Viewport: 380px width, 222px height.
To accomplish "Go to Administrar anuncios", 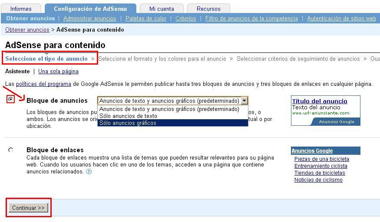I will point(89,18).
